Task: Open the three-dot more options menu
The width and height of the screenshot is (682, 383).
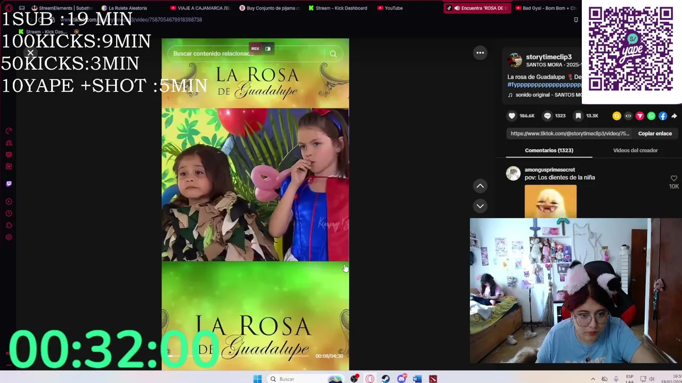Action: click(x=480, y=53)
